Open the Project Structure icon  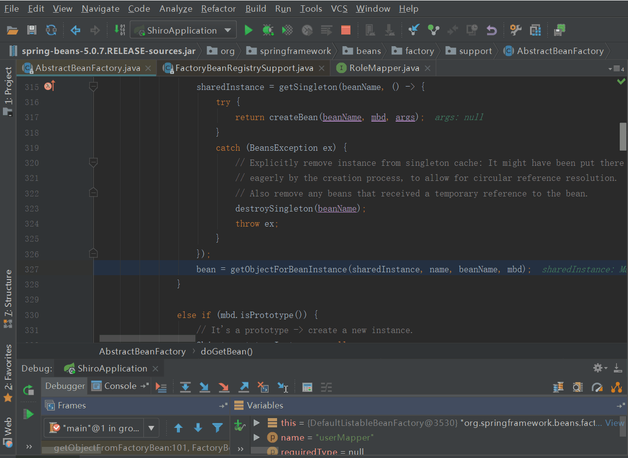[x=535, y=30]
